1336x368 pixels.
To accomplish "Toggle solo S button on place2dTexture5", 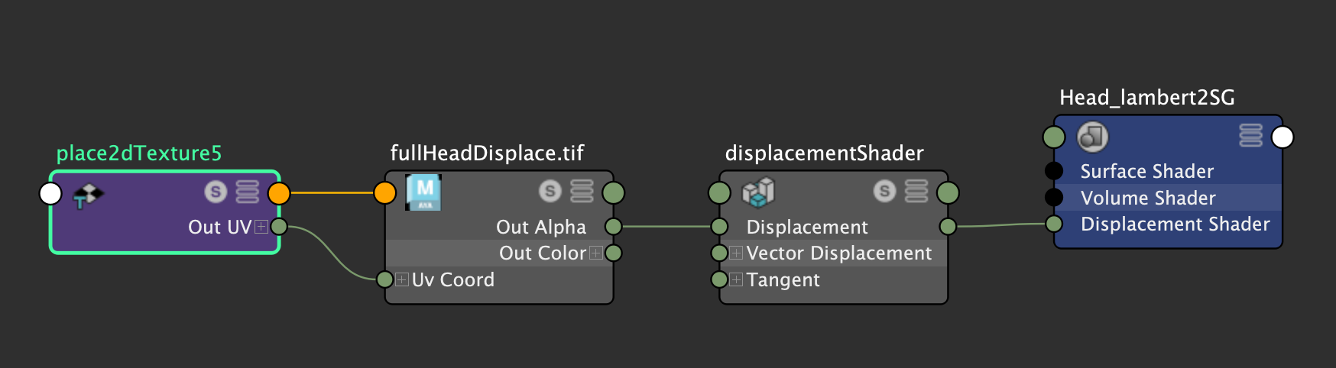I will click(x=216, y=192).
